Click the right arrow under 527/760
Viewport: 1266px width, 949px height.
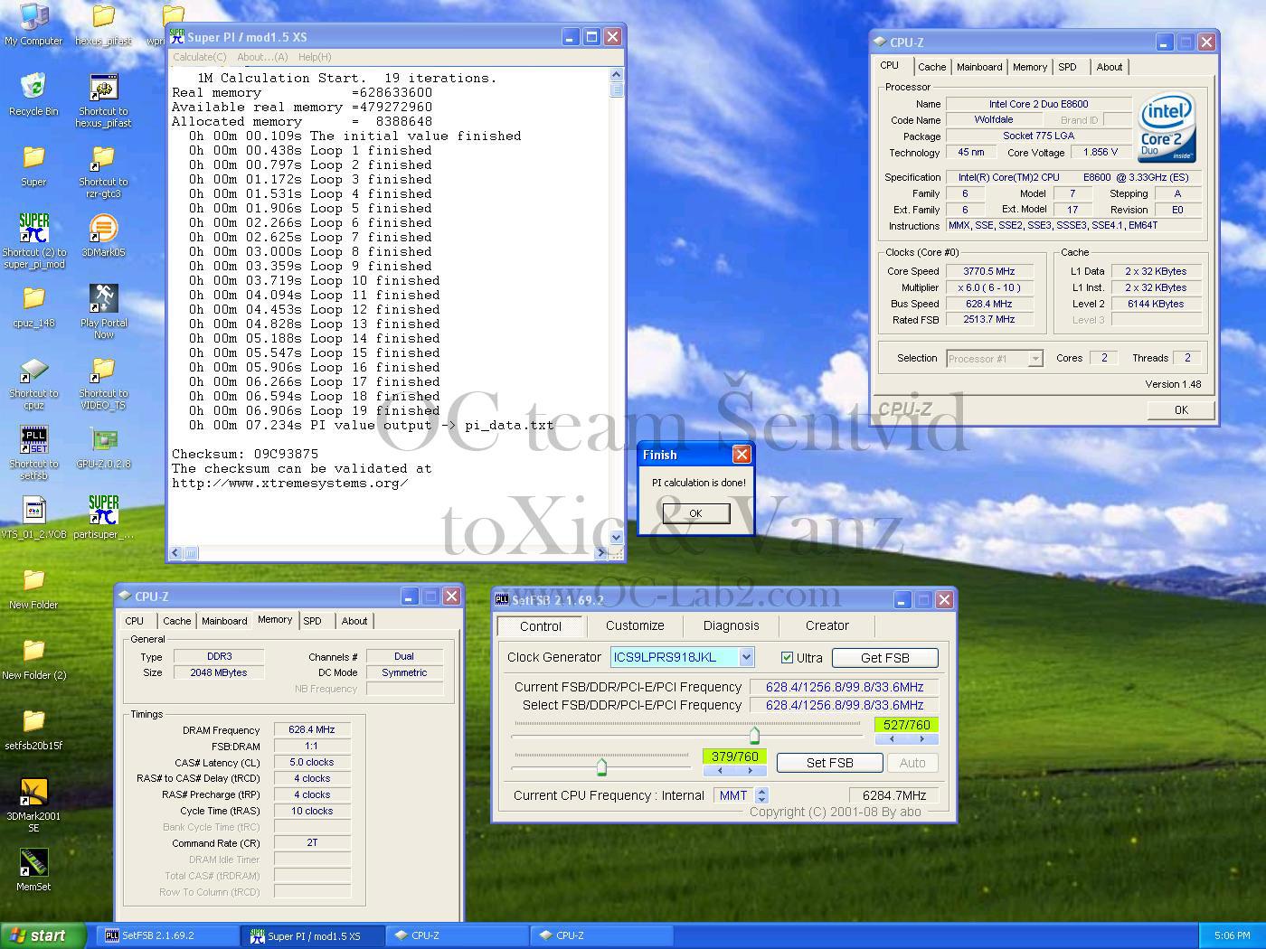(x=921, y=739)
